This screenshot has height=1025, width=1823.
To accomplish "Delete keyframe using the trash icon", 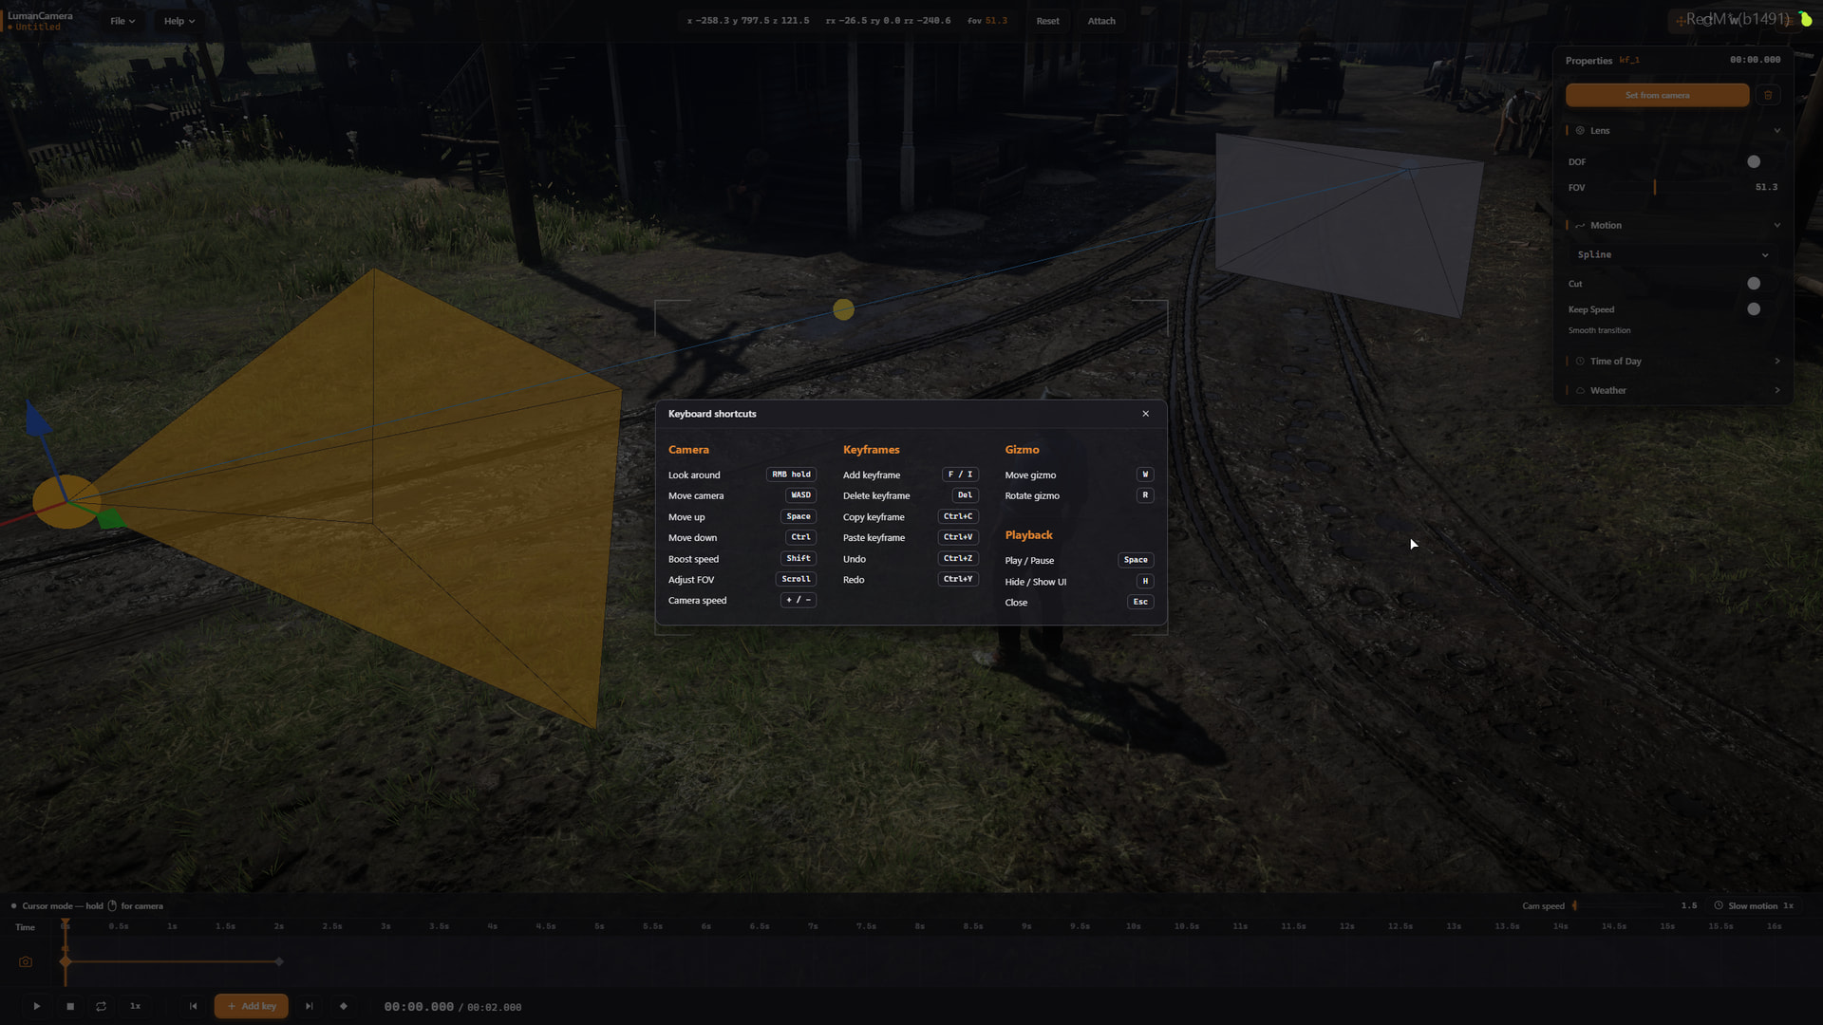I will 1768,95.
